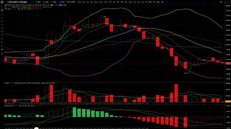Click the MA(60) value in legend

coord(47,7)
